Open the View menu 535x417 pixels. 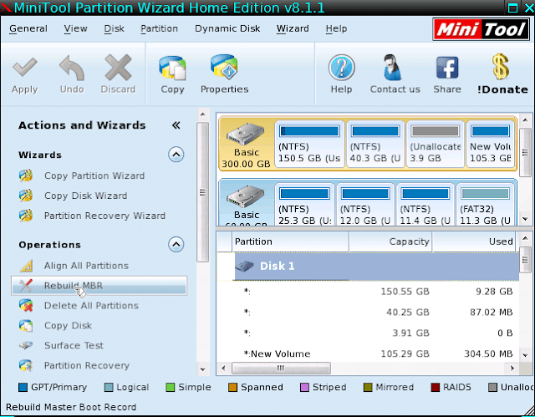[x=76, y=28]
